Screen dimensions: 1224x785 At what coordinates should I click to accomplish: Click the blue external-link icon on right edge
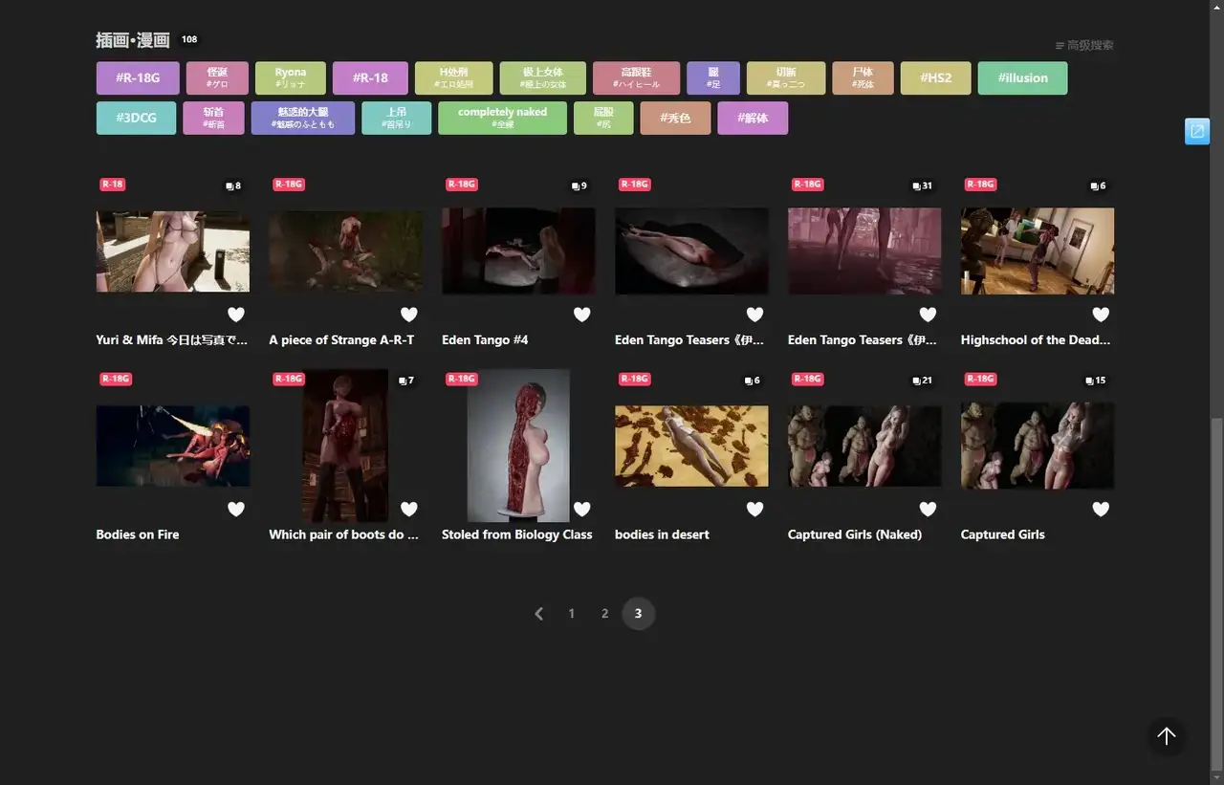1196,131
